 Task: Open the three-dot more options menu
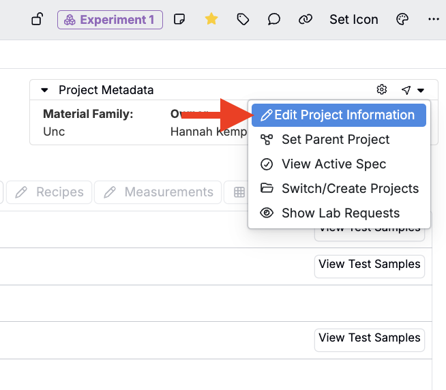[x=434, y=19]
